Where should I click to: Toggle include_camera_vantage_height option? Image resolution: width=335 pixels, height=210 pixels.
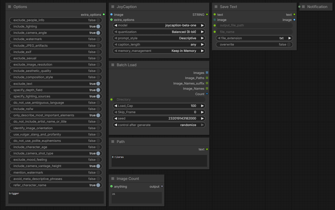tap(56, 166)
